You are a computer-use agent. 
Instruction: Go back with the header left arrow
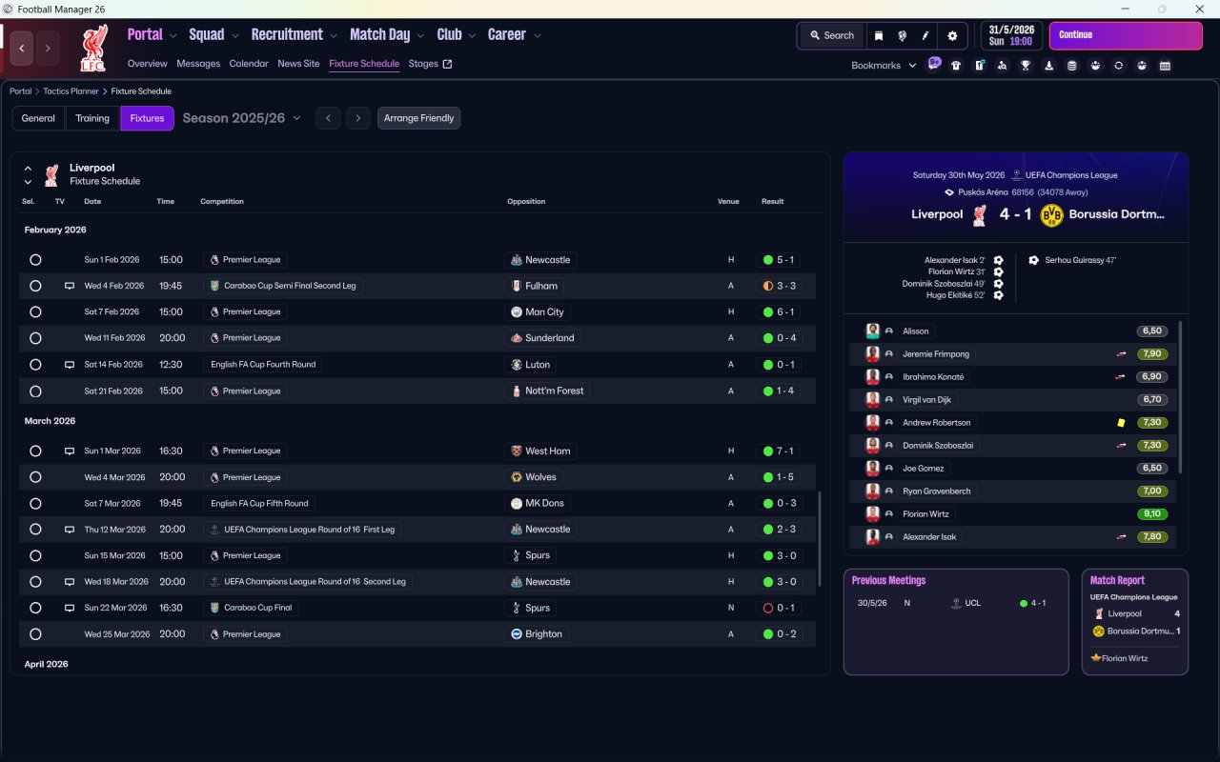[x=22, y=49]
